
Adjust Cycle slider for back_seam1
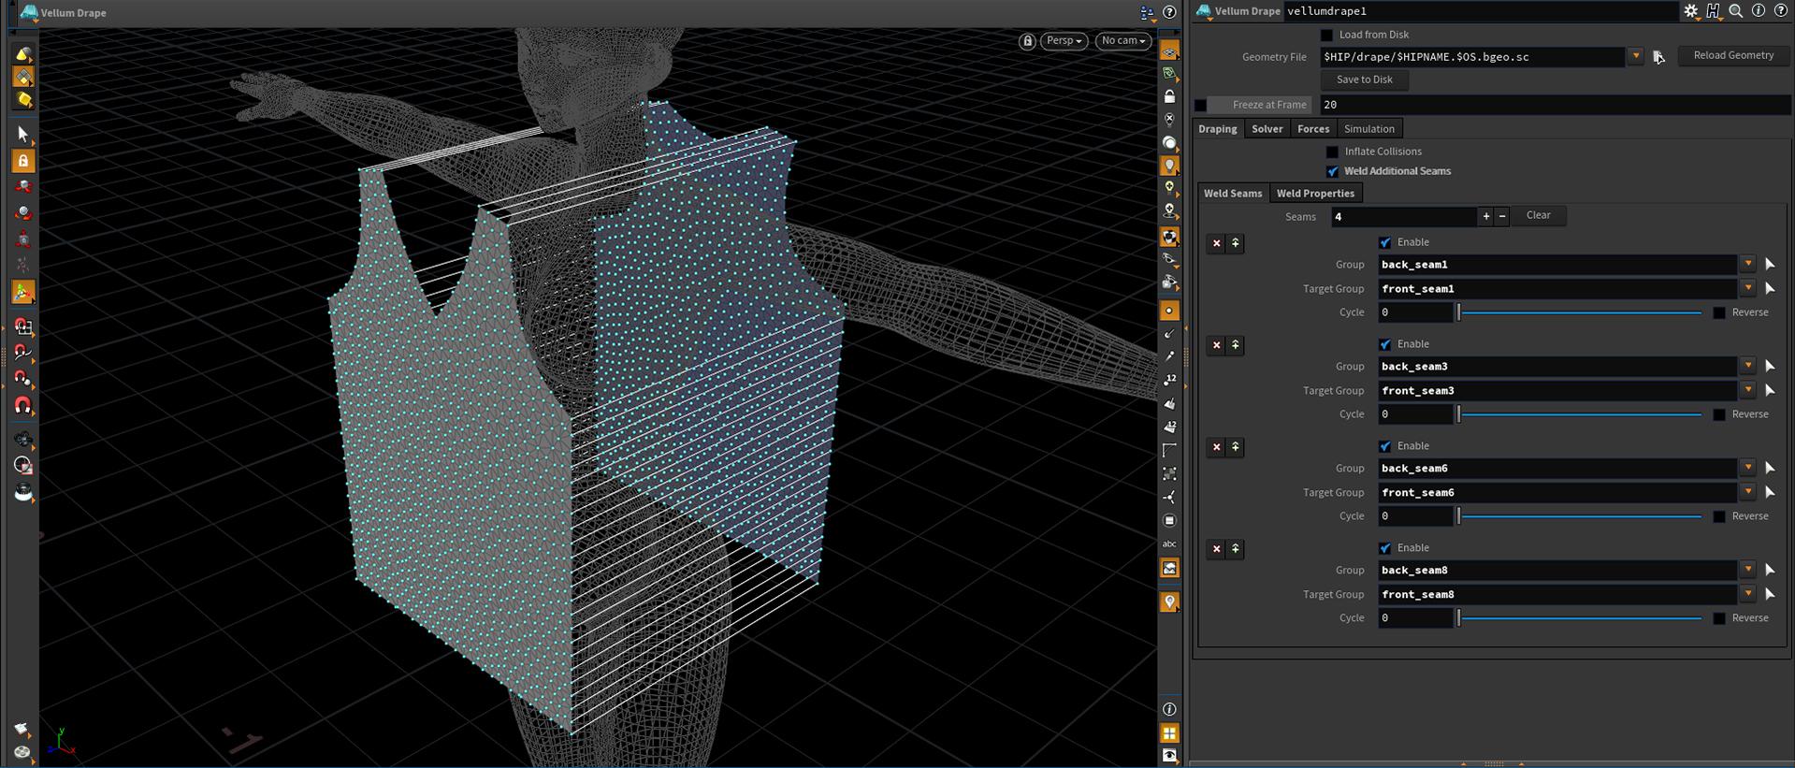pyautogui.click(x=1579, y=312)
